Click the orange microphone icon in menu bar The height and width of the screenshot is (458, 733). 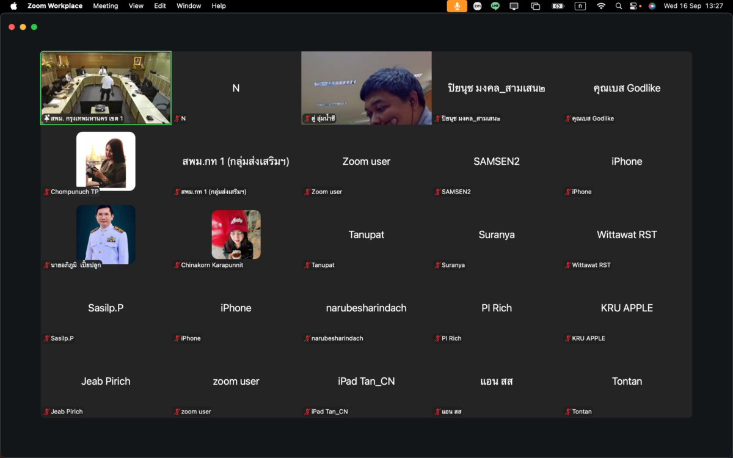[457, 6]
